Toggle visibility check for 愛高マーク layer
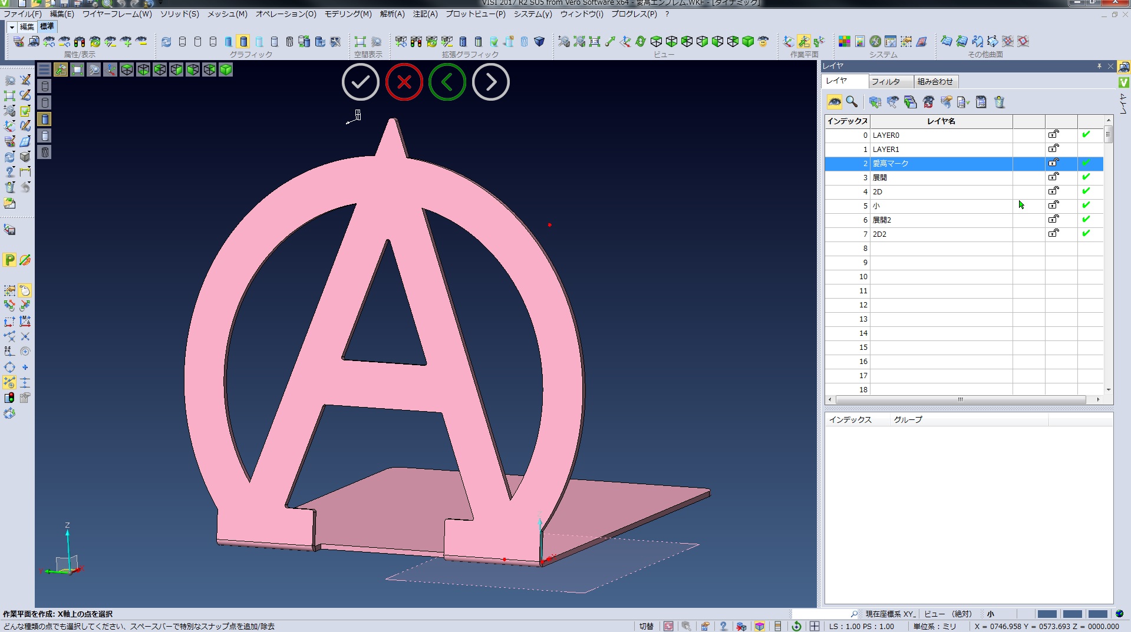This screenshot has height=632, width=1131. (x=1086, y=163)
